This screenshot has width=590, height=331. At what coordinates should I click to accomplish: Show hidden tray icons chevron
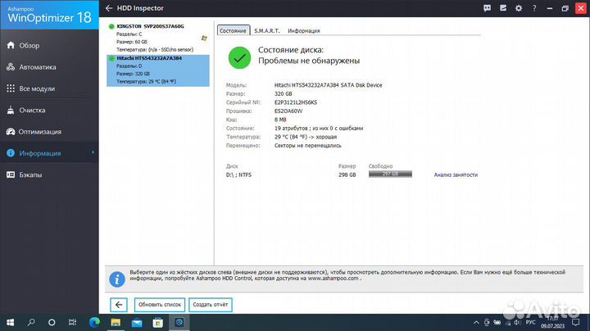(x=476, y=322)
